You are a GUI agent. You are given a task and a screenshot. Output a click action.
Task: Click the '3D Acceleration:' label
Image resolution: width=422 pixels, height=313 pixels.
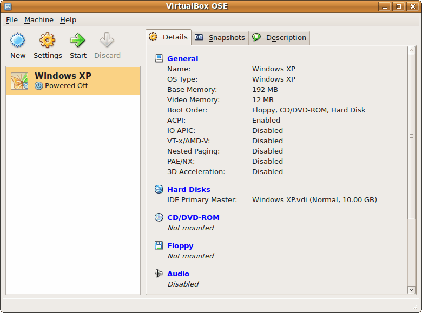click(196, 171)
